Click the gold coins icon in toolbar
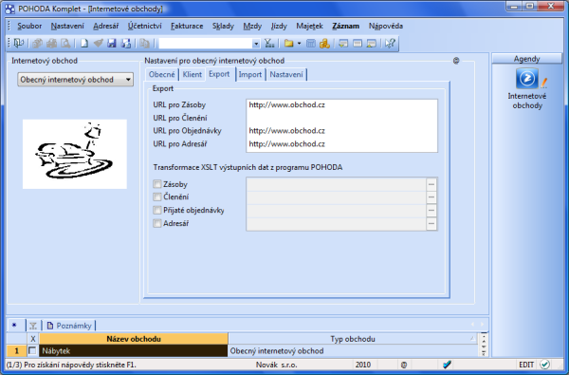 coord(324,44)
